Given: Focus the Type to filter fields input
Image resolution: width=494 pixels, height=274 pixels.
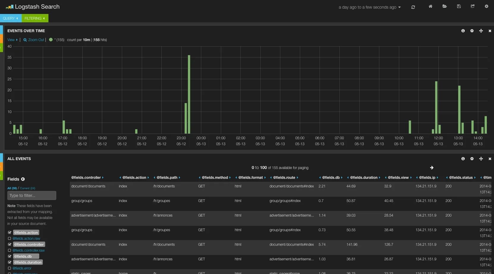Looking at the screenshot, I should 32,195.
